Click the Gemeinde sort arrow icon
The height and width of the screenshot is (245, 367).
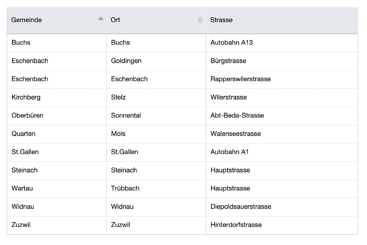[101, 19]
